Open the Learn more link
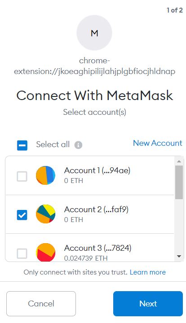 (x=148, y=272)
